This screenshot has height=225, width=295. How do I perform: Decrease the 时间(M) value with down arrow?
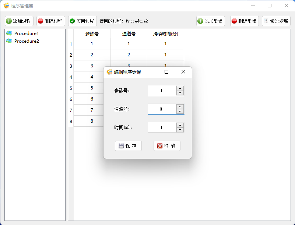[x=180, y=130]
